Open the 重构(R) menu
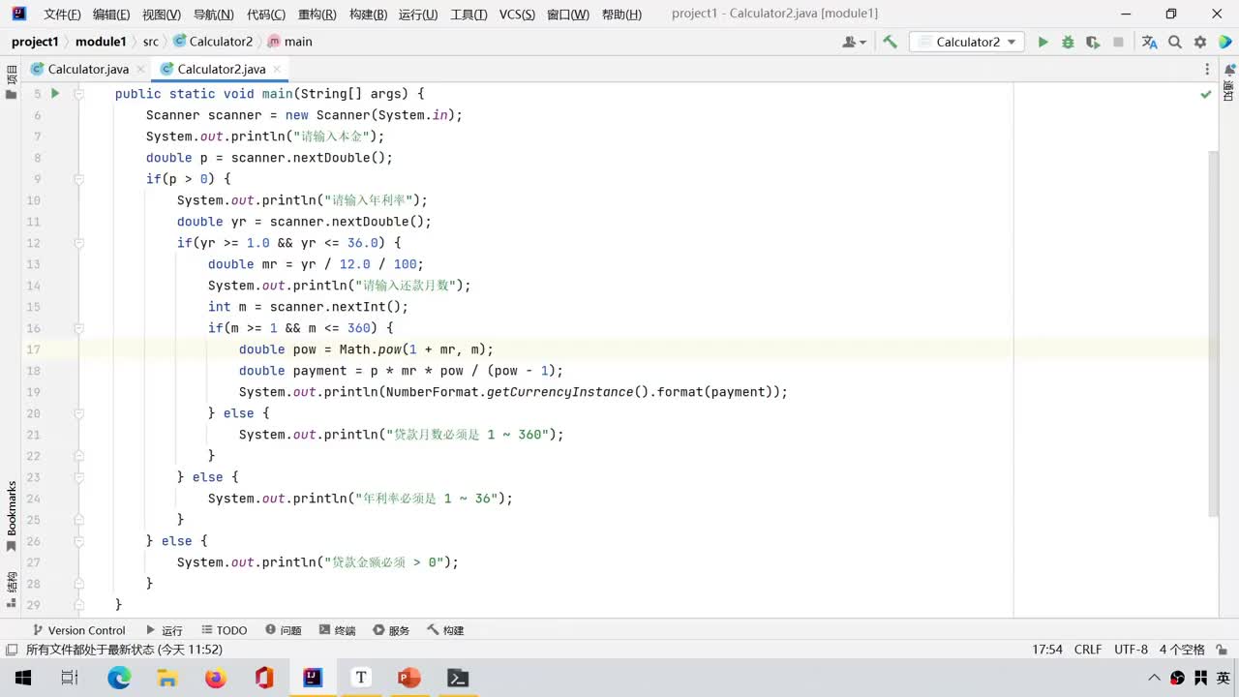Image resolution: width=1239 pixels, height=697 pixels. coord(317,15)
